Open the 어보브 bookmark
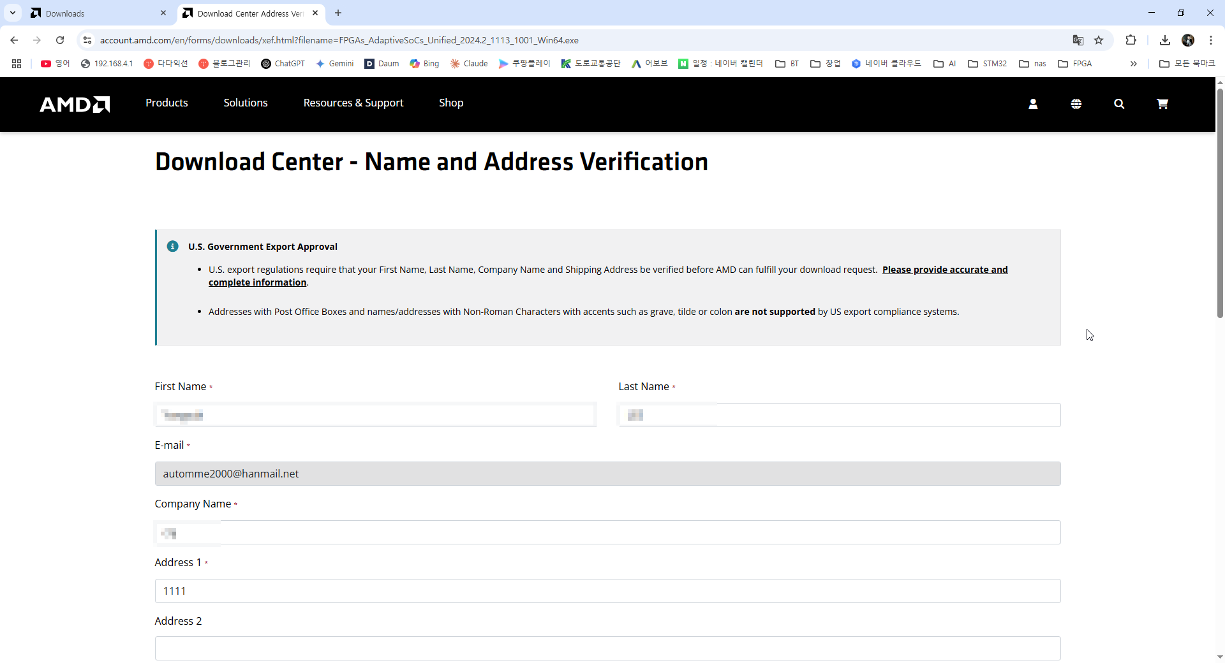The height and width of the screenshot is (663, 1225). click(x=650, y=64)
